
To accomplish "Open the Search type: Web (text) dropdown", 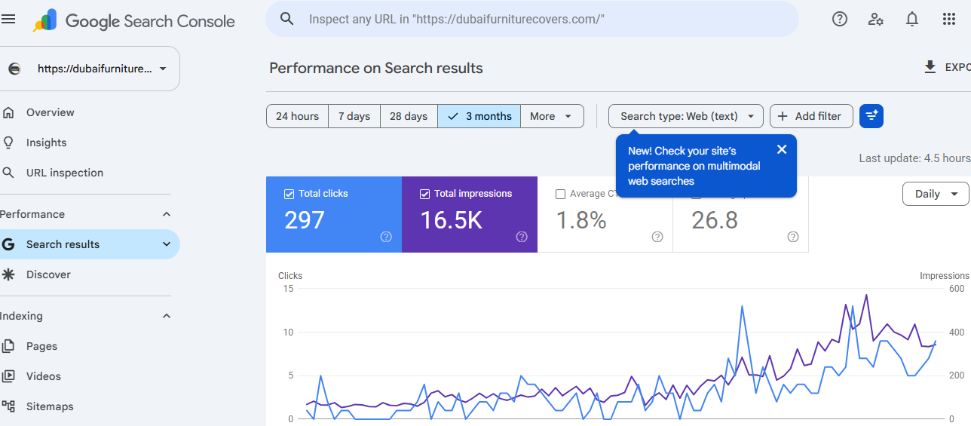I will tap(686, 116).
